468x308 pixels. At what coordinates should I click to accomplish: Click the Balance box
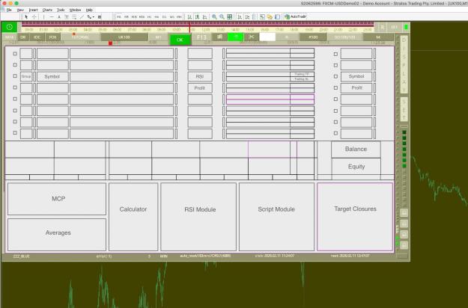pos(356,150)
